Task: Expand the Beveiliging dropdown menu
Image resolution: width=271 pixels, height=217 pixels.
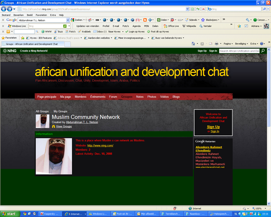Action: 242,44
